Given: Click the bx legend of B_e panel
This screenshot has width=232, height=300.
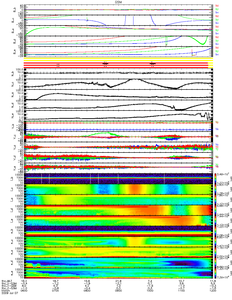Looking at the screenshot, I should [x=217, y=54].
